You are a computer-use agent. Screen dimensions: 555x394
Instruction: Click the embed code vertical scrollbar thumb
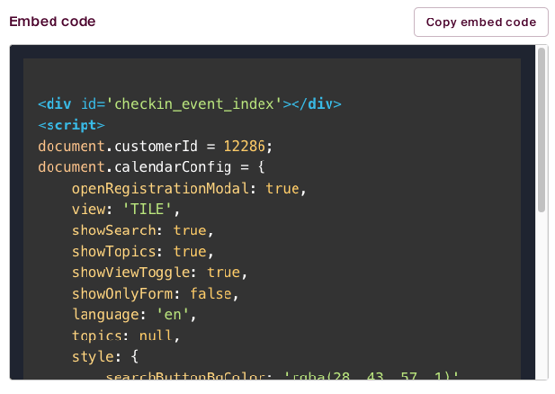tap(541, 129)
